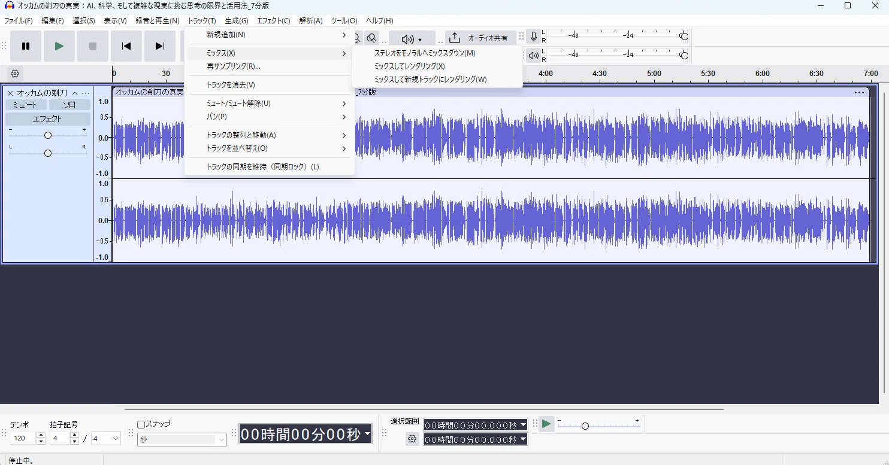Click the playback meter speaker icon
889x465 pixels.
tap(533, 56)
